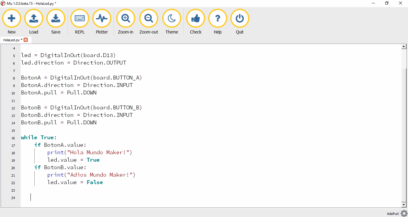This screenshot has height=217, width=408.
Task: Quit the Mu editor
Action: 240,19
